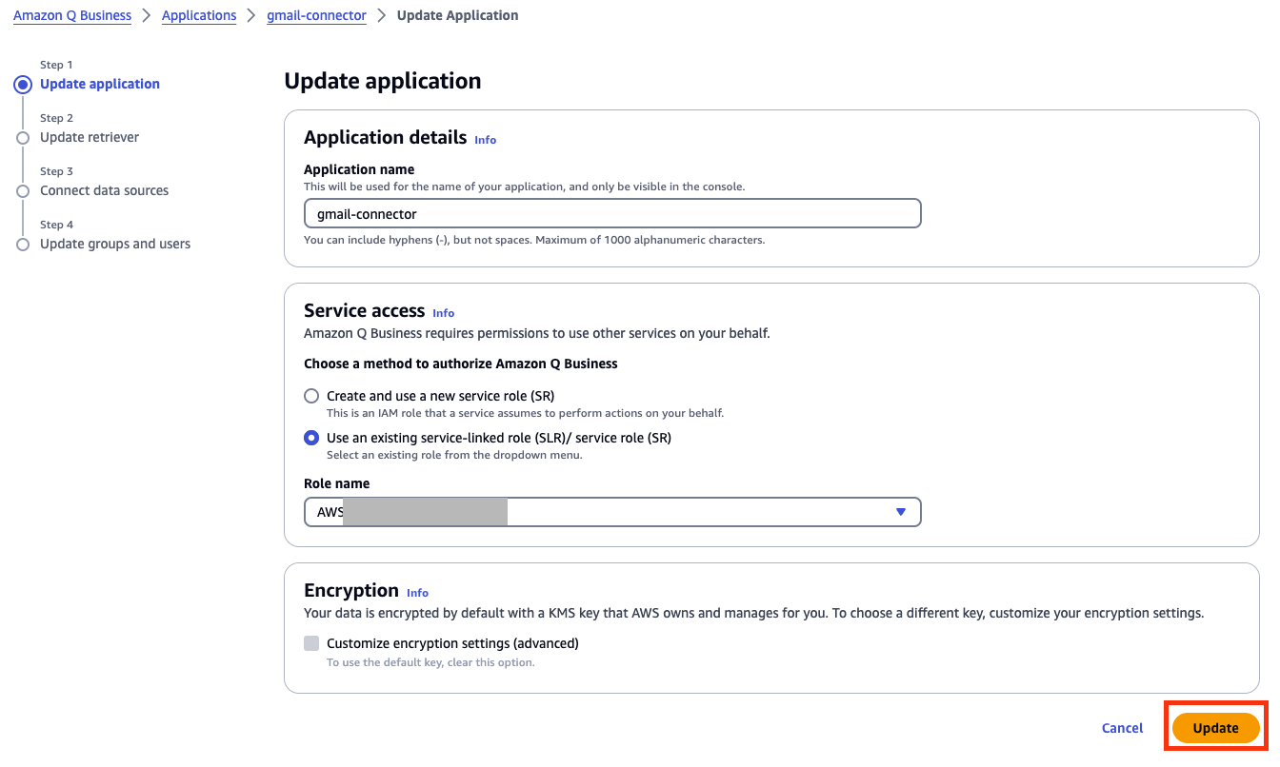Go to the Applications breadcrumb link

(x=199, y=15)
